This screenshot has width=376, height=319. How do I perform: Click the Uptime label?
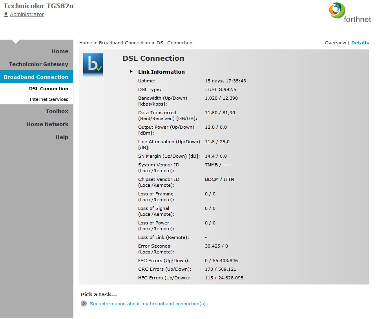(147, 81)
